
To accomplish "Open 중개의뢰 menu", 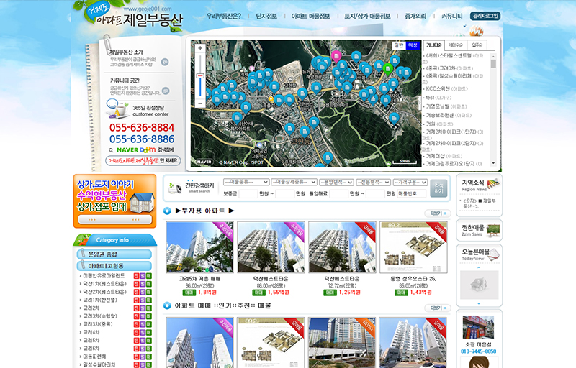I will (x=415, y=16).
